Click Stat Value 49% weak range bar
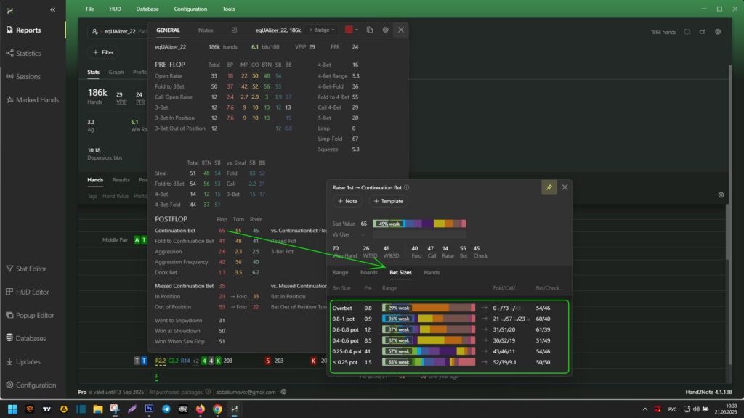The image size is (744, 418). point(419,224)
